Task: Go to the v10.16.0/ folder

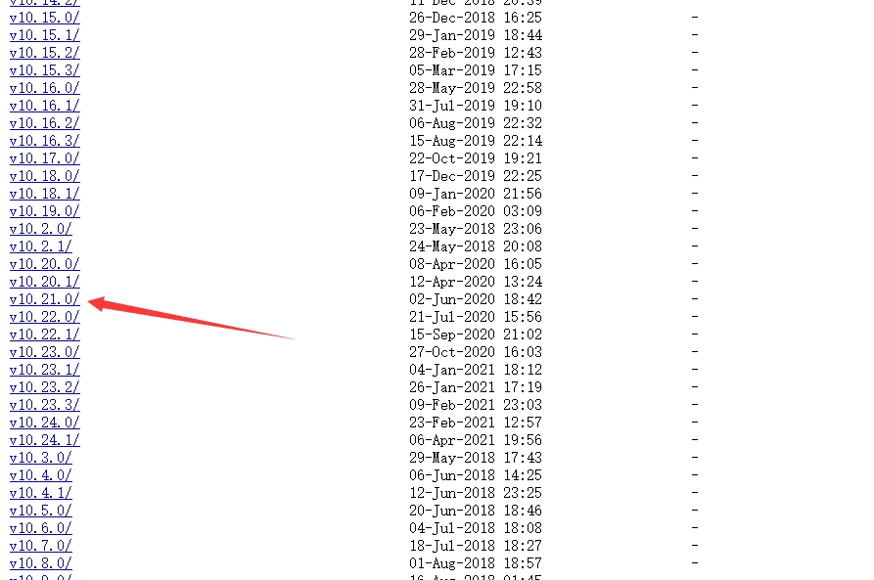Action: coord(45,88)
